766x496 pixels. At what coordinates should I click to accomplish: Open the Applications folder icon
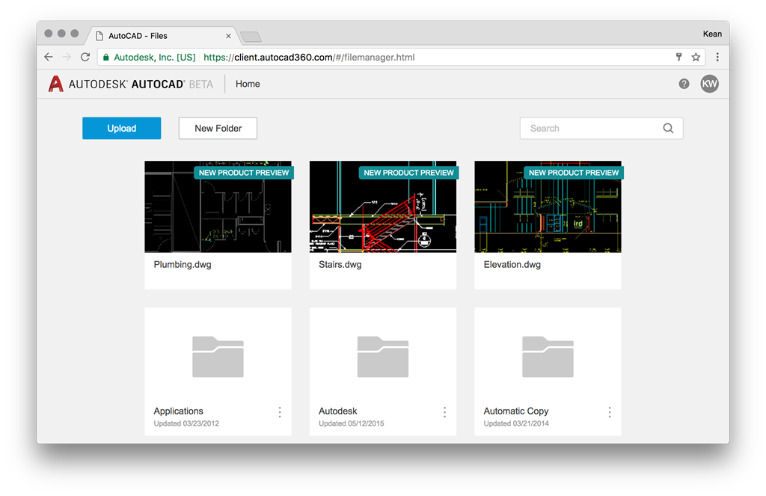point(218,356)
